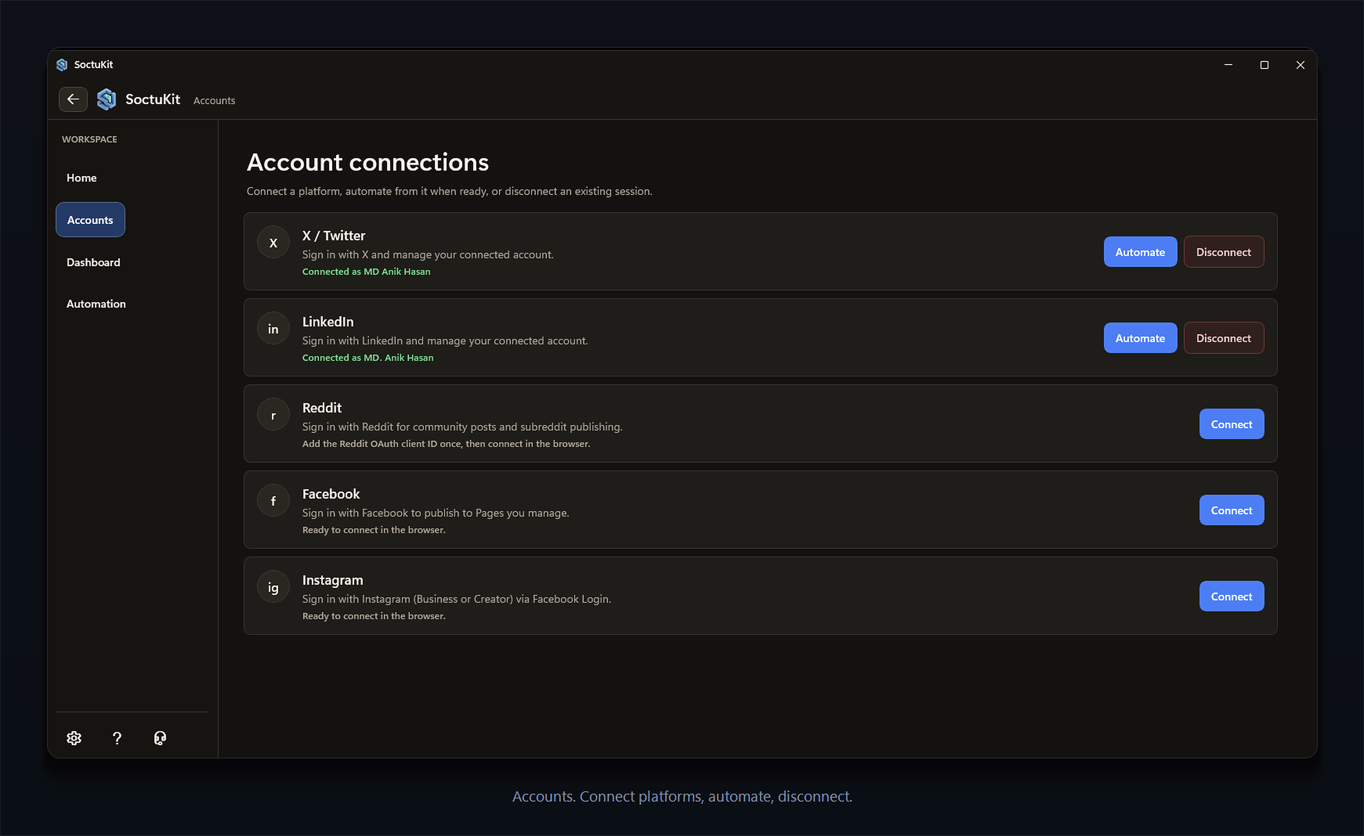Connect Facebook to publish Pages

1231,510
